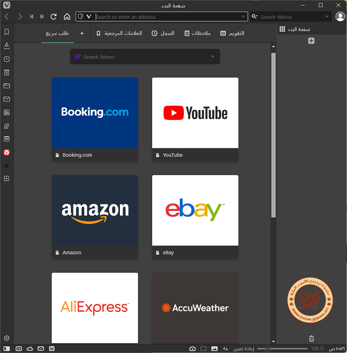This screenshot has height=353, width=347.
Task: Open the calendar status bar icon
Action: (x=52, y=349)
